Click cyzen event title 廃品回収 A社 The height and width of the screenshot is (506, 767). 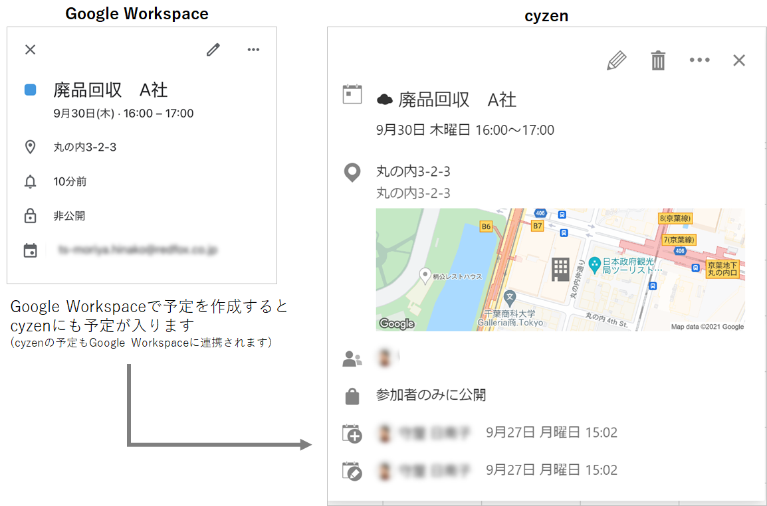pos(457,100)
